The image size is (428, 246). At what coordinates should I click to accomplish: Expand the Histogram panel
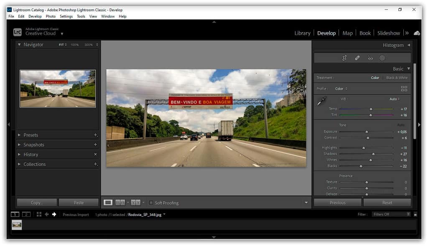[x=409, y=45]
